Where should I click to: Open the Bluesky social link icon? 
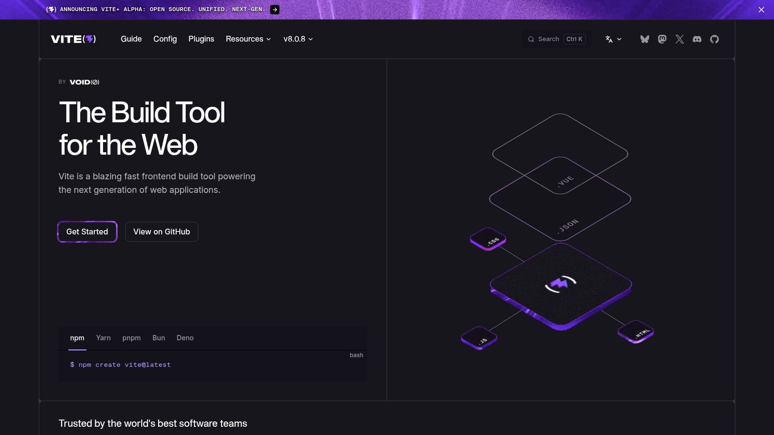644,39
